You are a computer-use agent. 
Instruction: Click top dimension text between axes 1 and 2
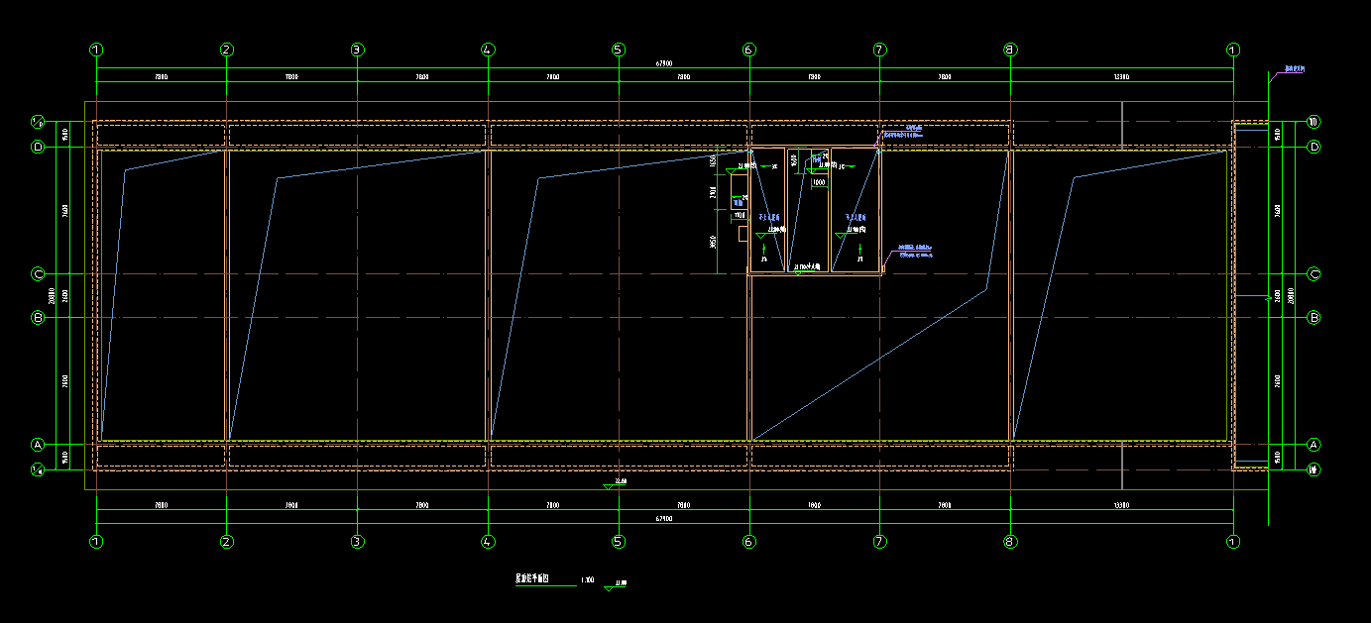(x=161, y=76)
